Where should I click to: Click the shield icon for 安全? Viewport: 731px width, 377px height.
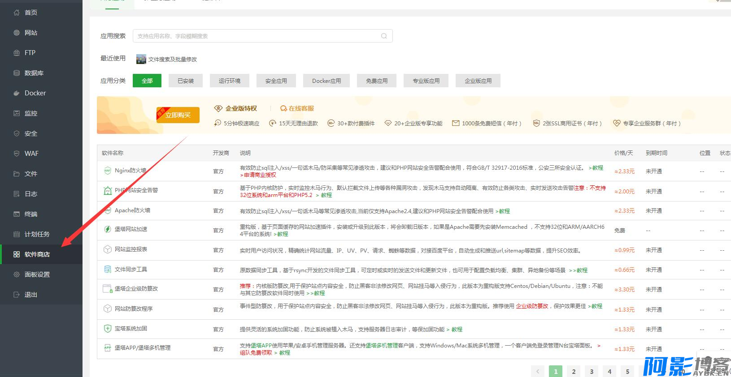pos(17,133)
